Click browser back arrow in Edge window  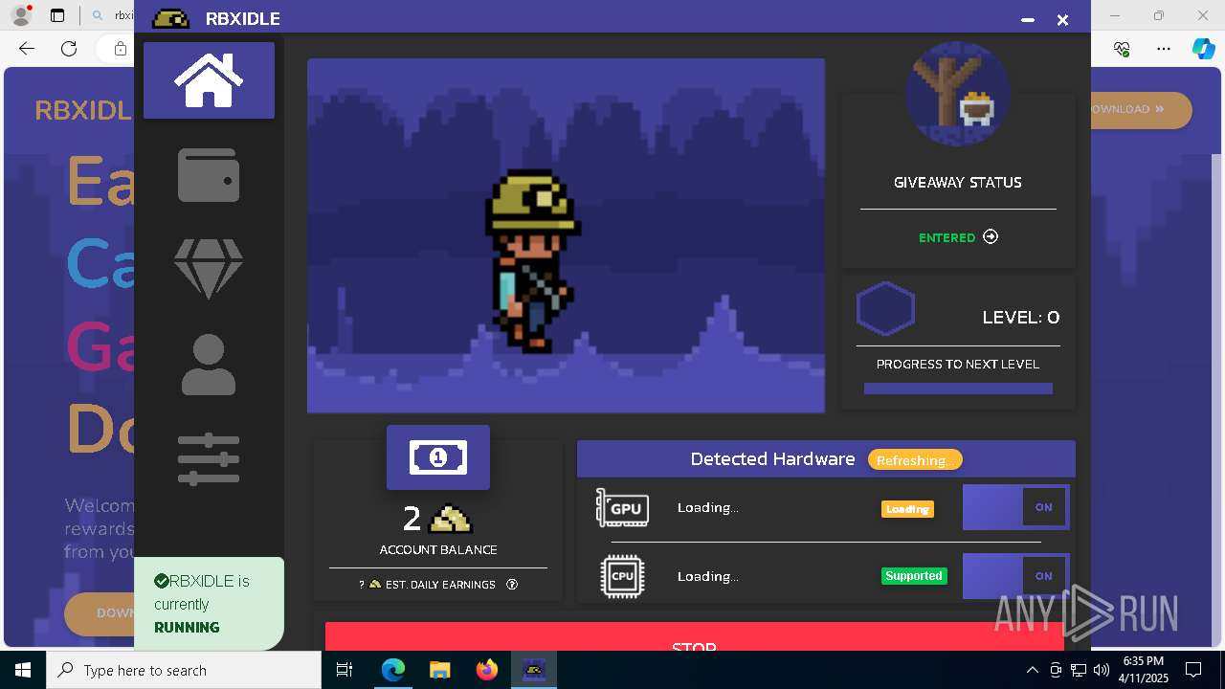pyautogui.click(x=27, y=49)
